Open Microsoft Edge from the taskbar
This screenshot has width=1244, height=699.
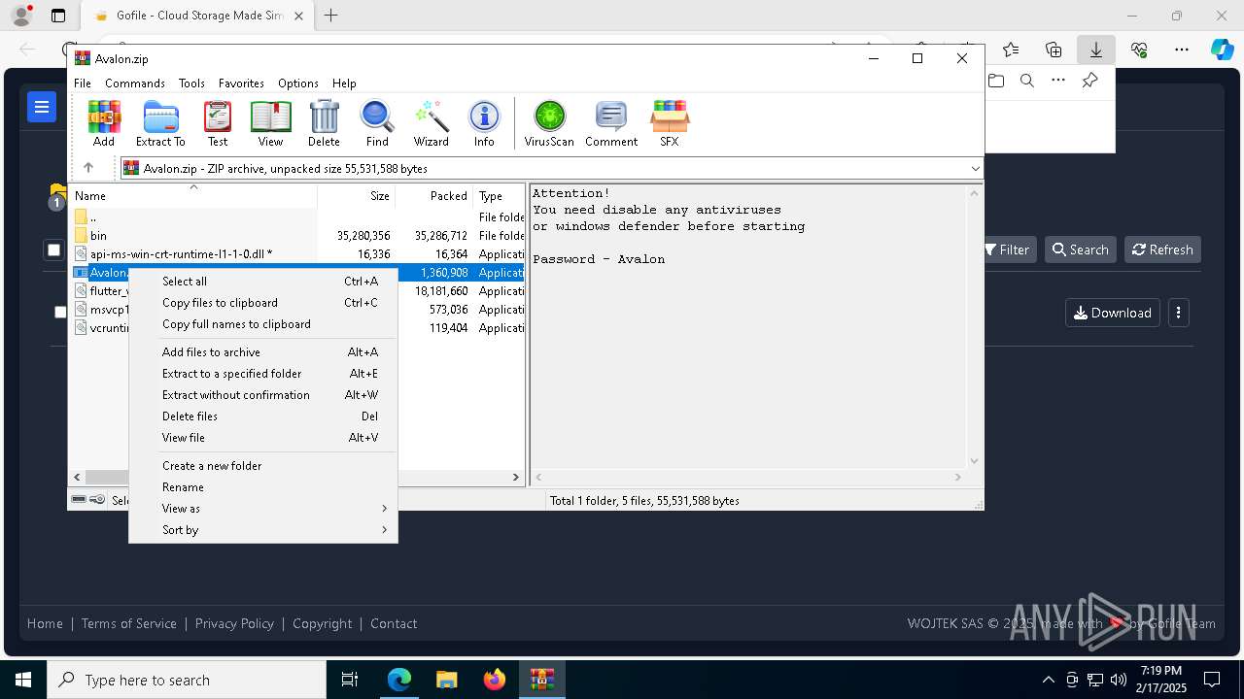point(399,680)
